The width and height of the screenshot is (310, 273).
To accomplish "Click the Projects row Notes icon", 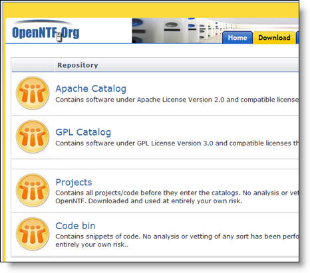I will 33,191.
